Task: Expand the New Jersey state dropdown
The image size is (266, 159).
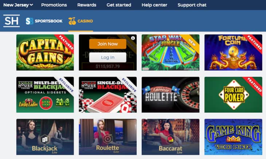Action: [18, 5]
